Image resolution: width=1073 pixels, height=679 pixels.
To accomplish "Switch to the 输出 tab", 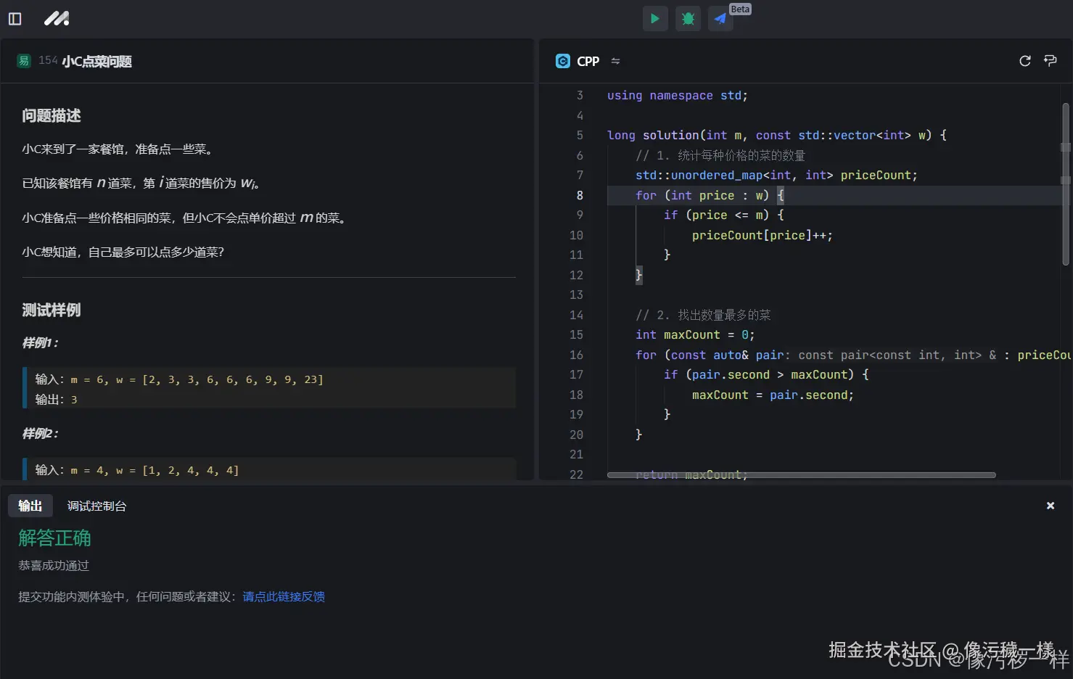I will tap(30, 506).
